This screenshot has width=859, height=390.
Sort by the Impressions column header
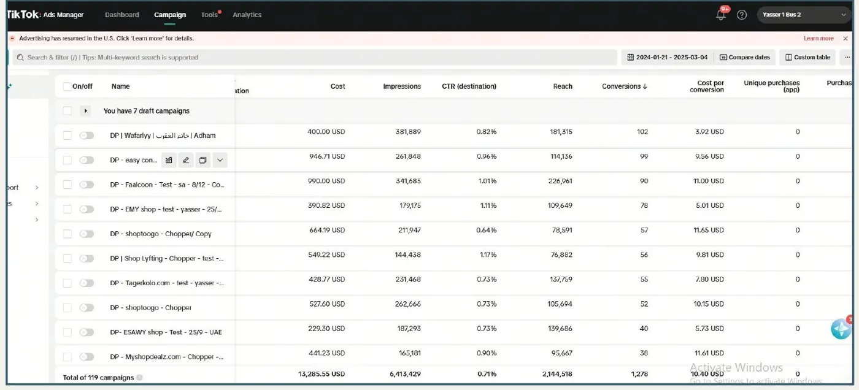click(402, 86)
